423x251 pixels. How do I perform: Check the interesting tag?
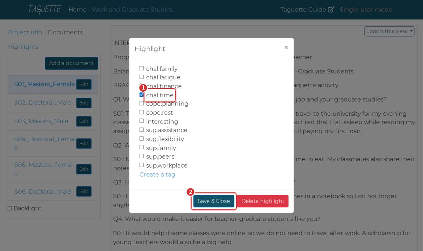(x=142, y=121)
